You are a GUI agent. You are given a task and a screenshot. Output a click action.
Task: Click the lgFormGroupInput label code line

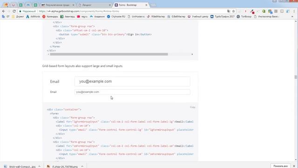click(x=125, y=122)
